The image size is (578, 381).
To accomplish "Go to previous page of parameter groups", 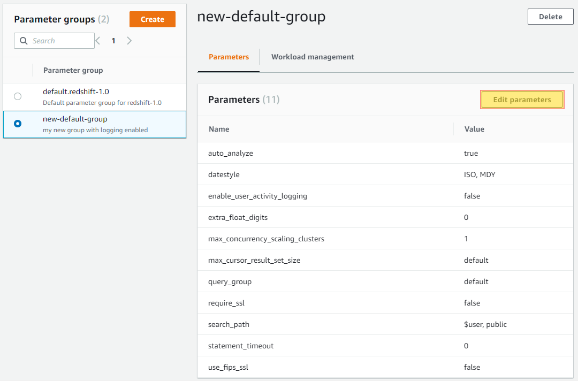I will (x=98, y=41).
